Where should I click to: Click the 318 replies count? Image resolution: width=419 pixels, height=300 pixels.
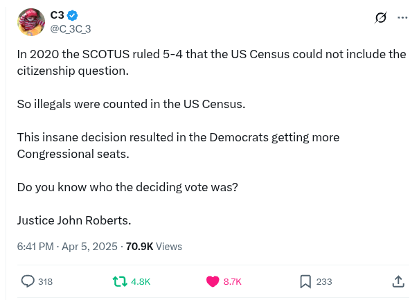point(45,282)
